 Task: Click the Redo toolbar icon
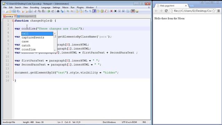(53, 11)
